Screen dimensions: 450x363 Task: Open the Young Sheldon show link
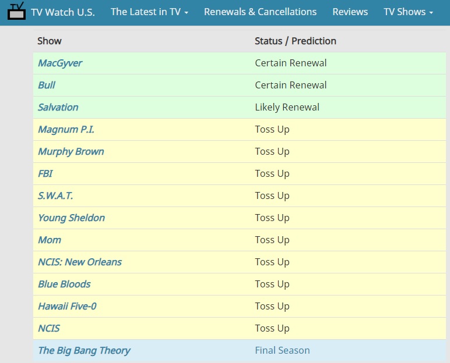pyautogui.click(x=72, y=218)
